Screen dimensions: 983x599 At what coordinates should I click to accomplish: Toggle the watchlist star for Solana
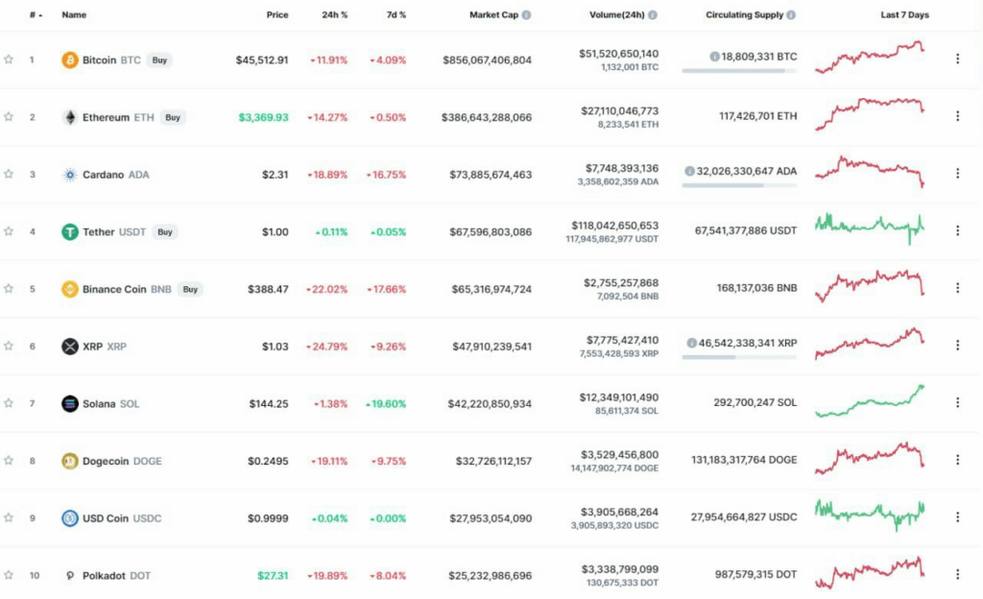[x=9, y=403]
